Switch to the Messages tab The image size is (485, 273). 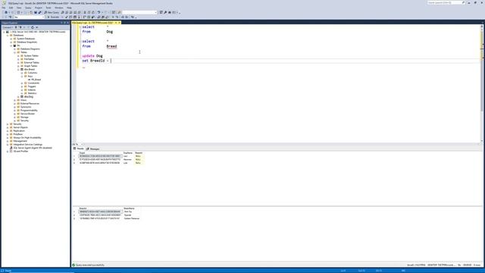pos(92,149)
